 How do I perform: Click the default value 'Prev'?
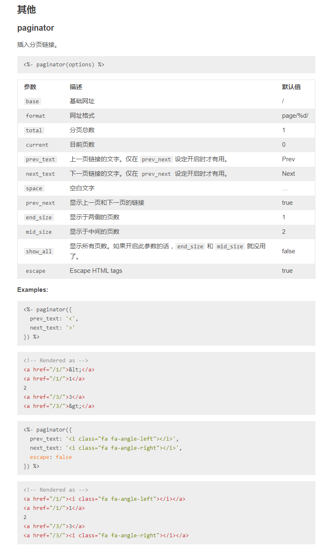click(x=288, y=159)
